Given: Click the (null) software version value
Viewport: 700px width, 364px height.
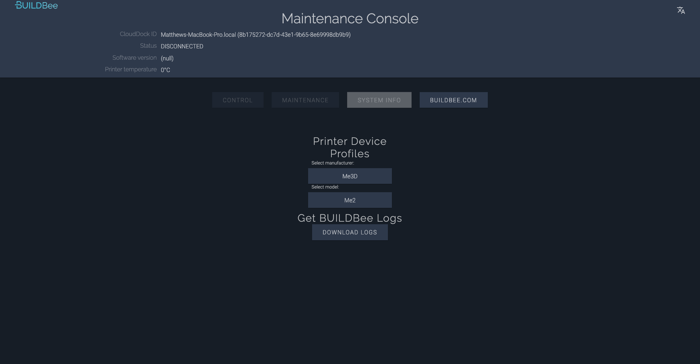Looking at the screenshot, I should click(x=167, y=58).
